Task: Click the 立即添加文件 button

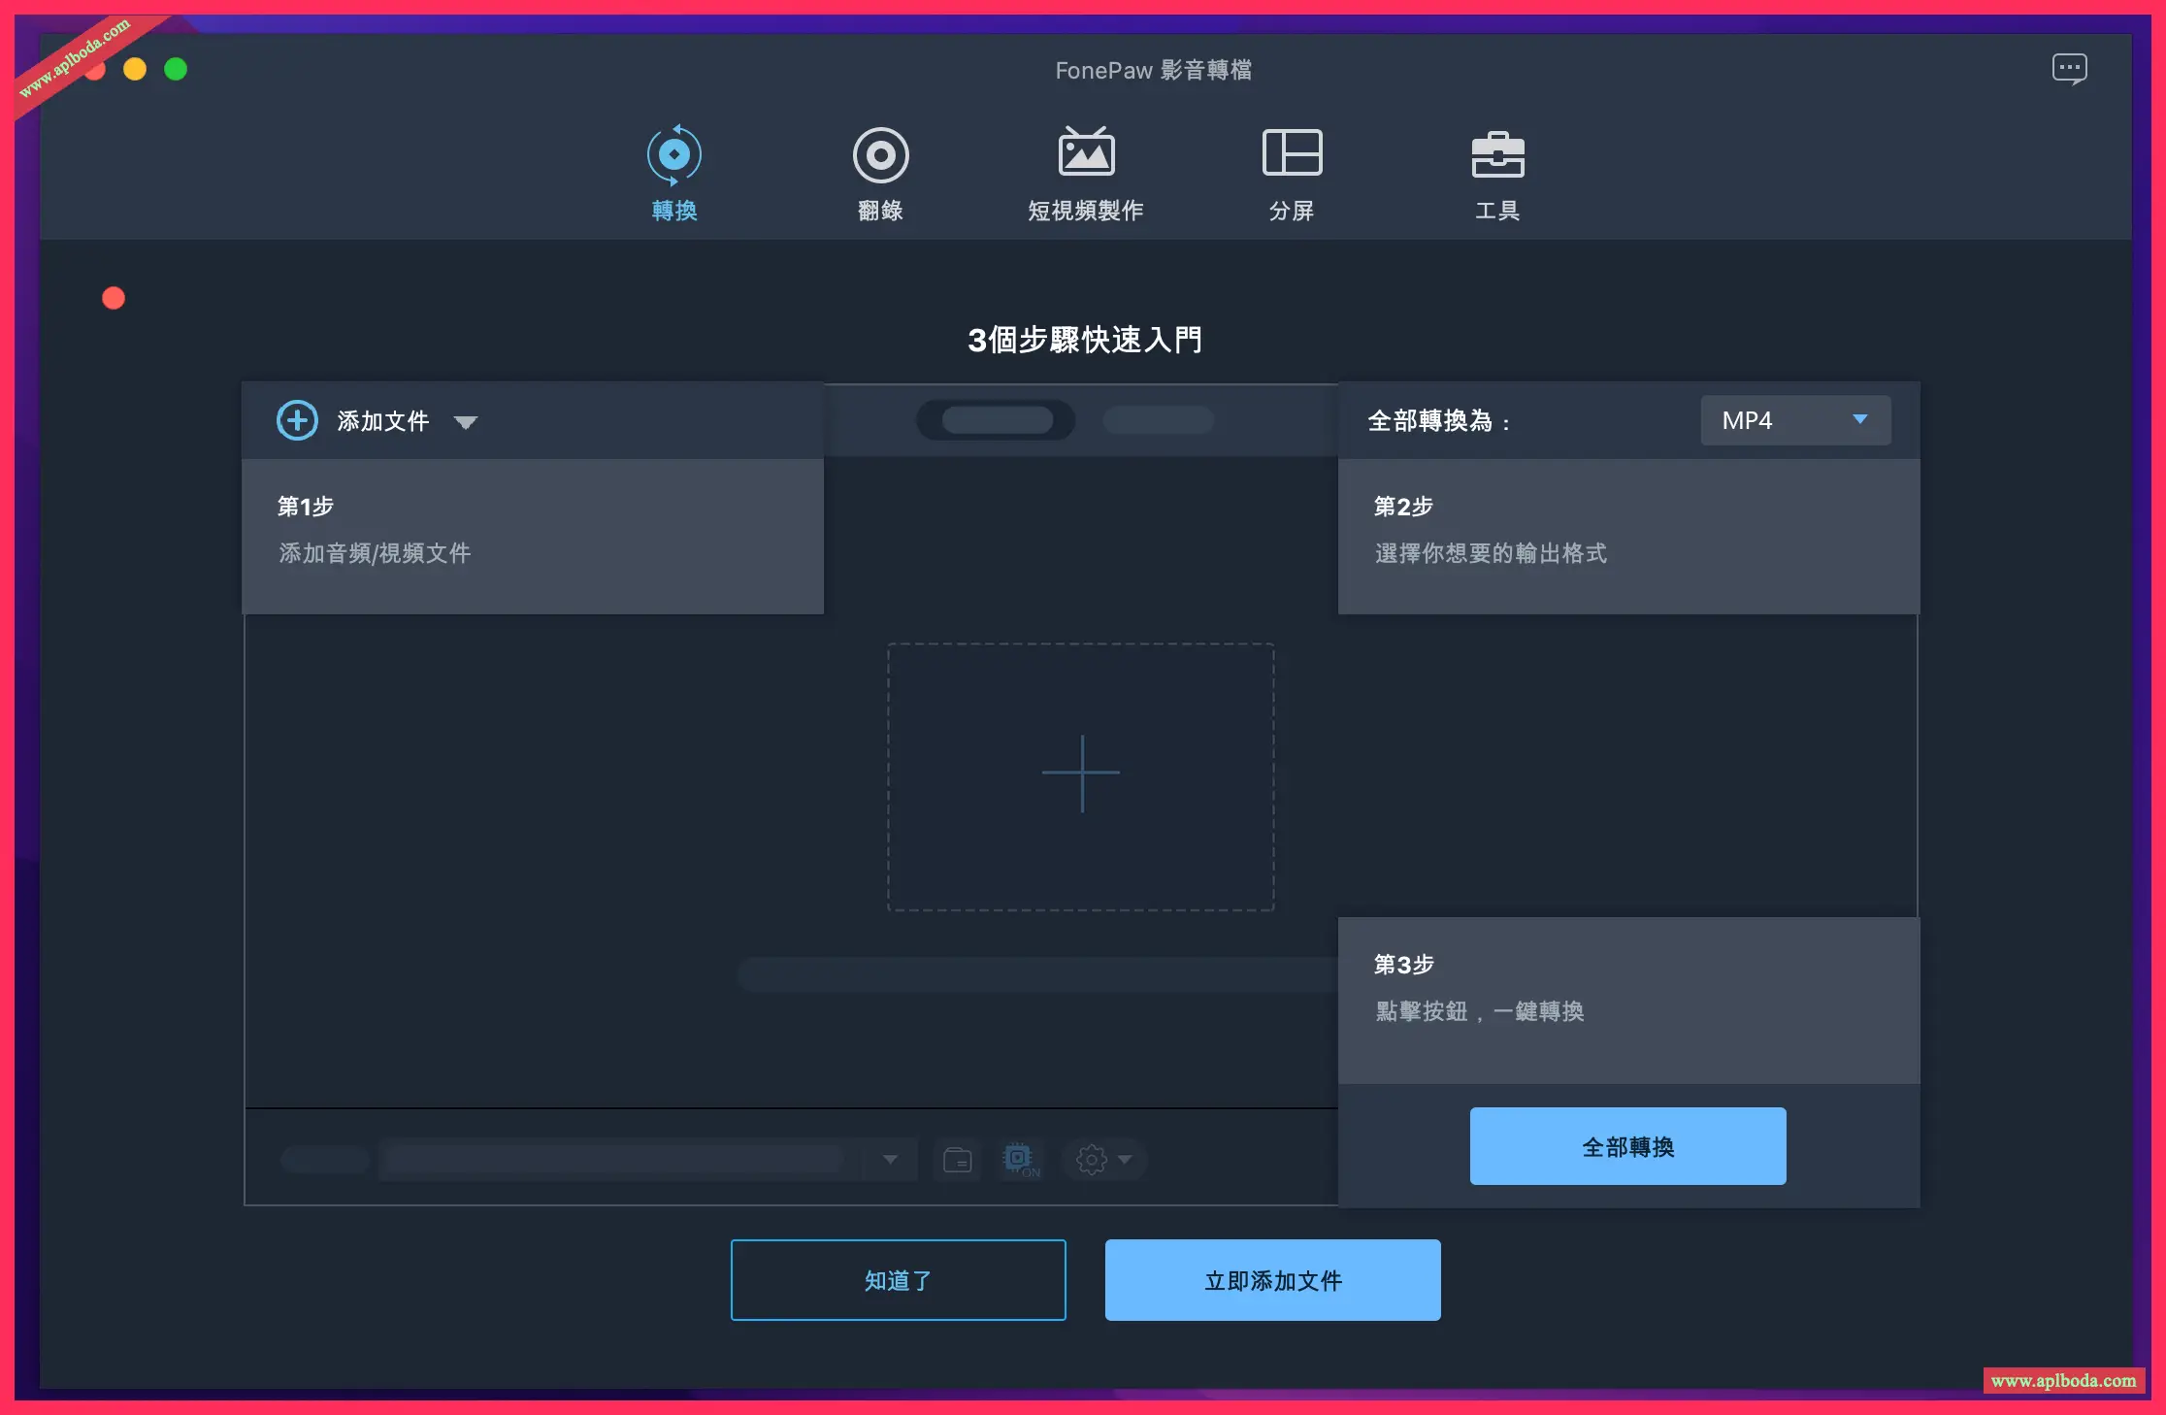Action: pos(1272,1280)
